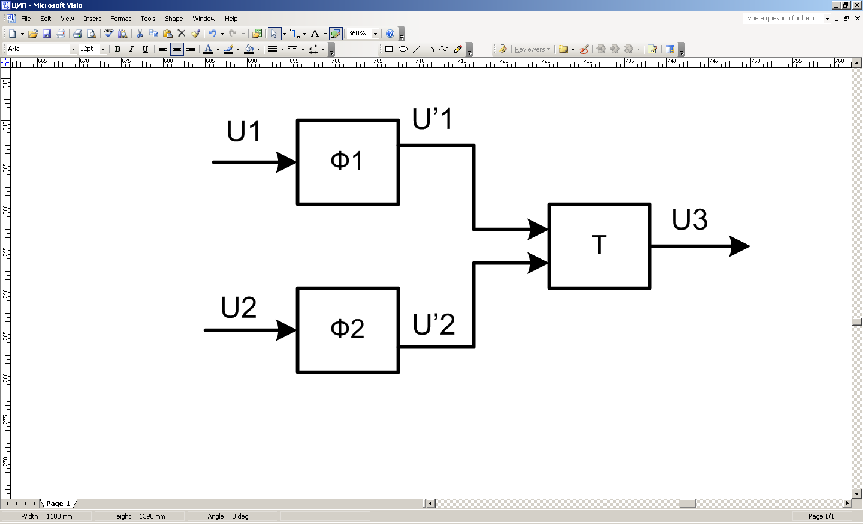Open the 360% zoom dropdown
Viewport: 863px width, 524px height.
coord(376,34)
